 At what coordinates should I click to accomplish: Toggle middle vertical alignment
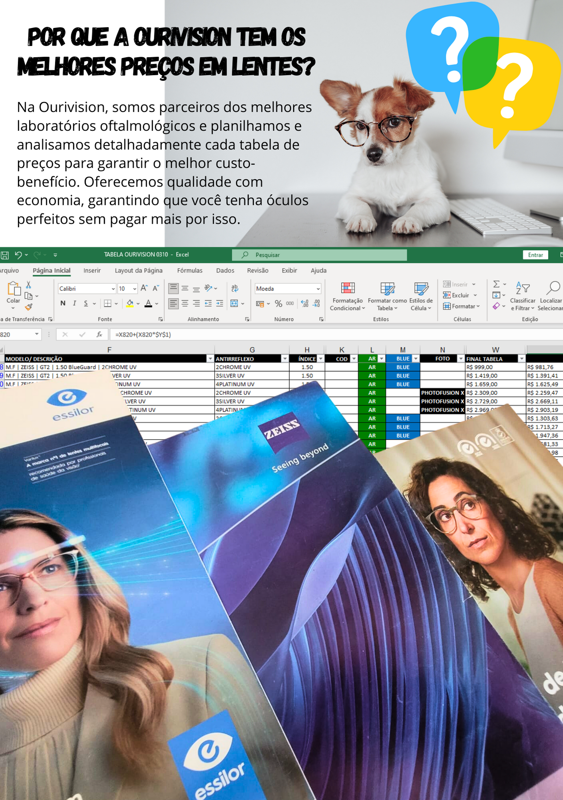pos(185,288)
